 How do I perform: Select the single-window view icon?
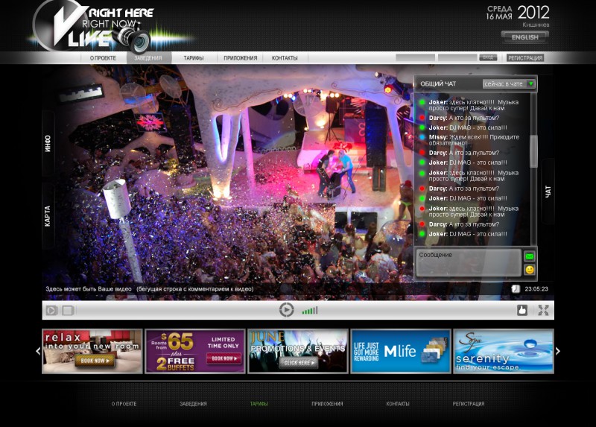click(x=68, y=311)
